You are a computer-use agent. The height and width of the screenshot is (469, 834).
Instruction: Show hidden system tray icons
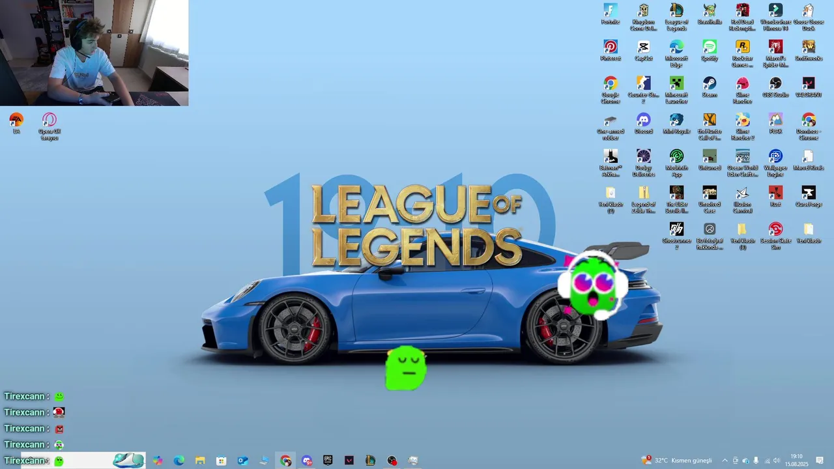pyautogui.click(x=725, y=461)
